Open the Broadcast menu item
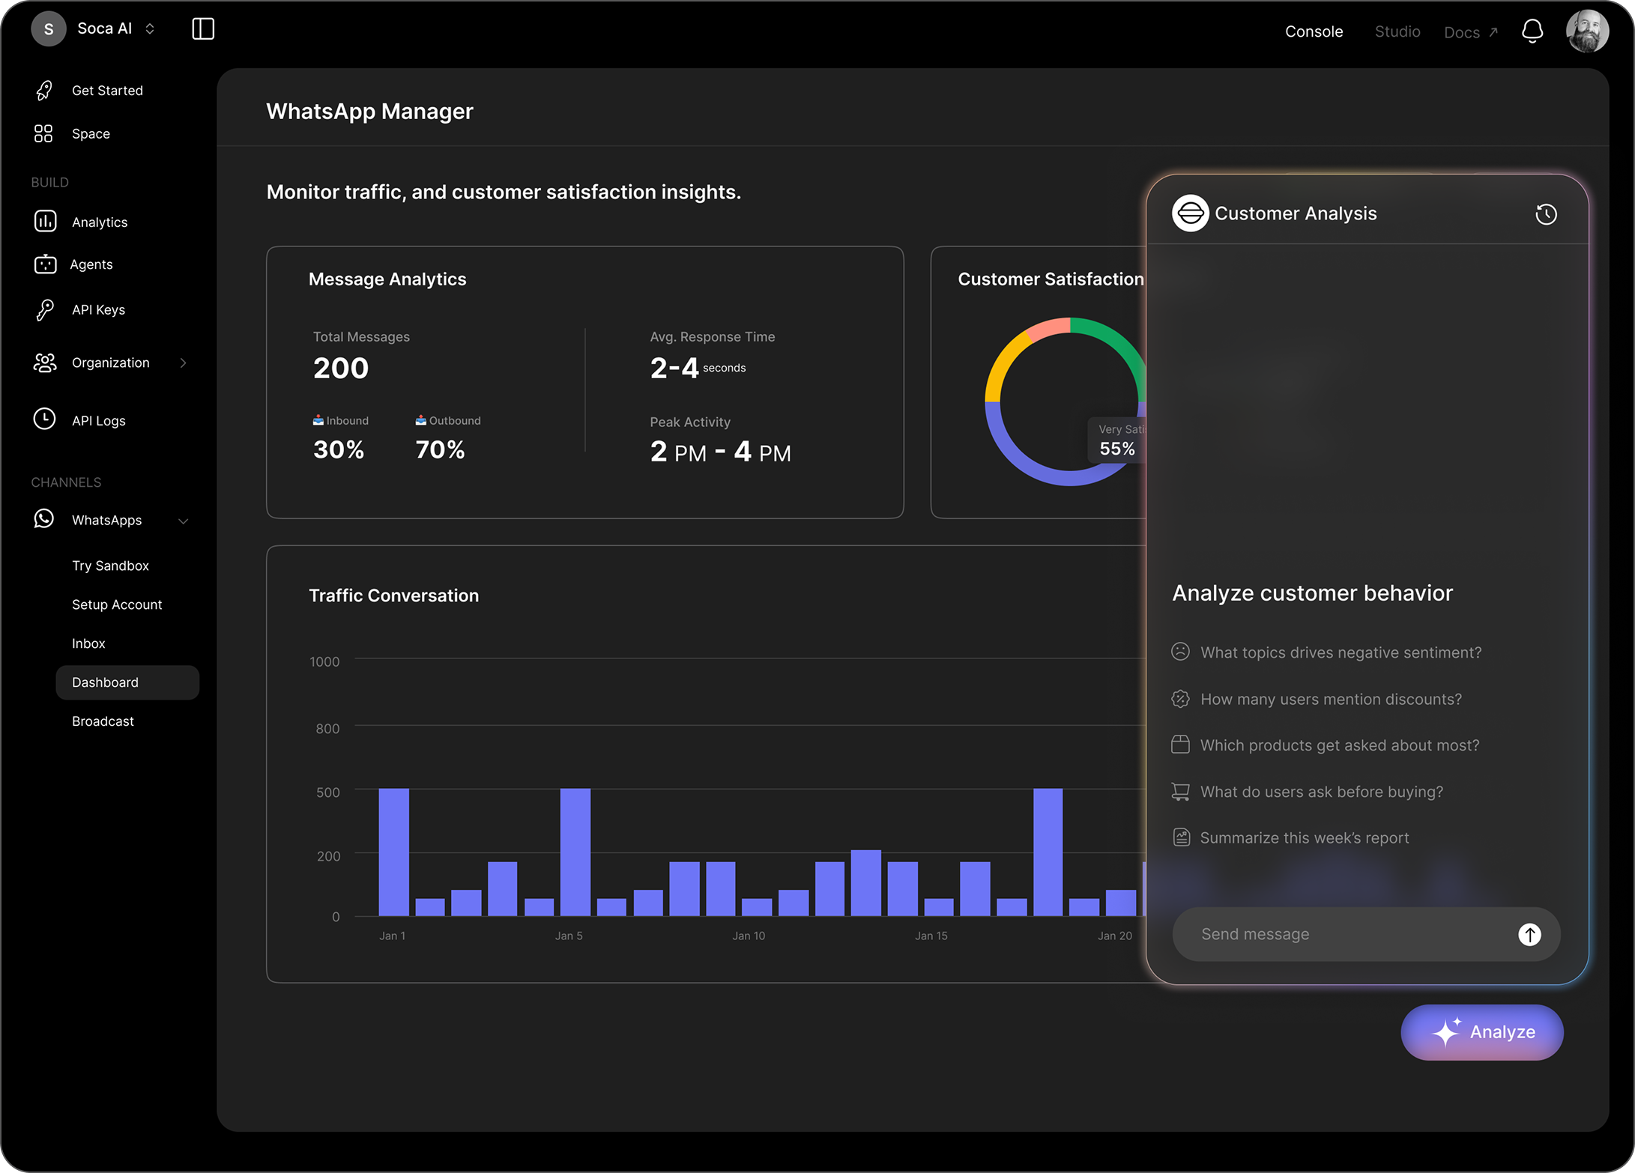 pos(103,721)
